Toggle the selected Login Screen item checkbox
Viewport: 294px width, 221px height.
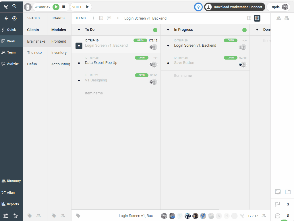pos(79,45)
